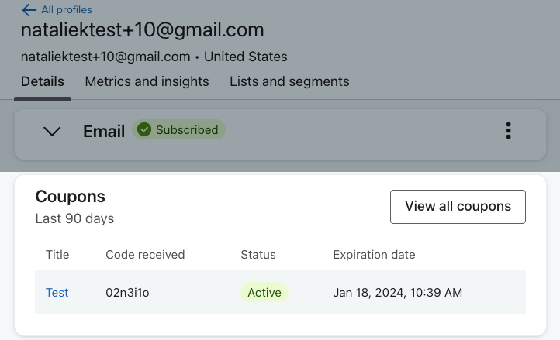Image resolution: width=560 pixels, height=340 pixels.
Task: Click the Code received column header
Action: (x=145, y=255)
